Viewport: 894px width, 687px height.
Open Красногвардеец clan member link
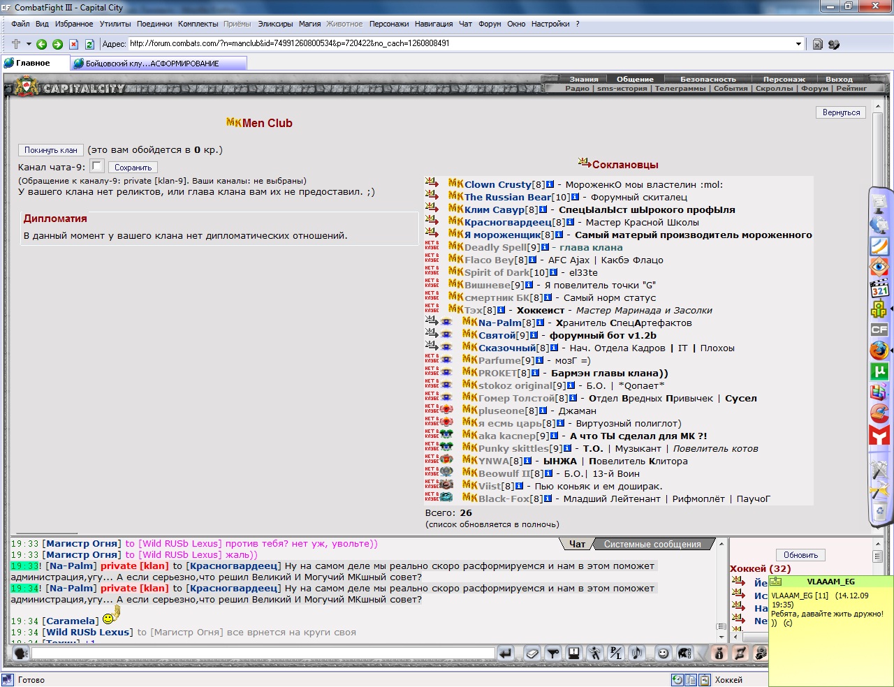tap(508, 222)
